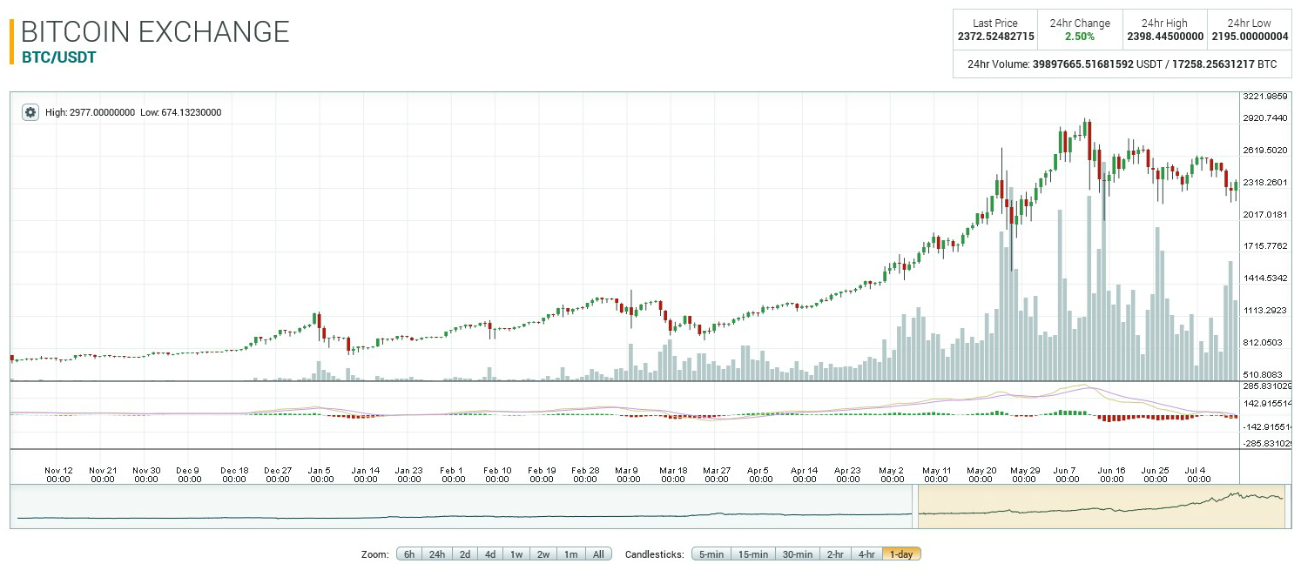Screen dimensions: 1301x577
Task: Set chart zoom to 6h
Action: (409, 554)
